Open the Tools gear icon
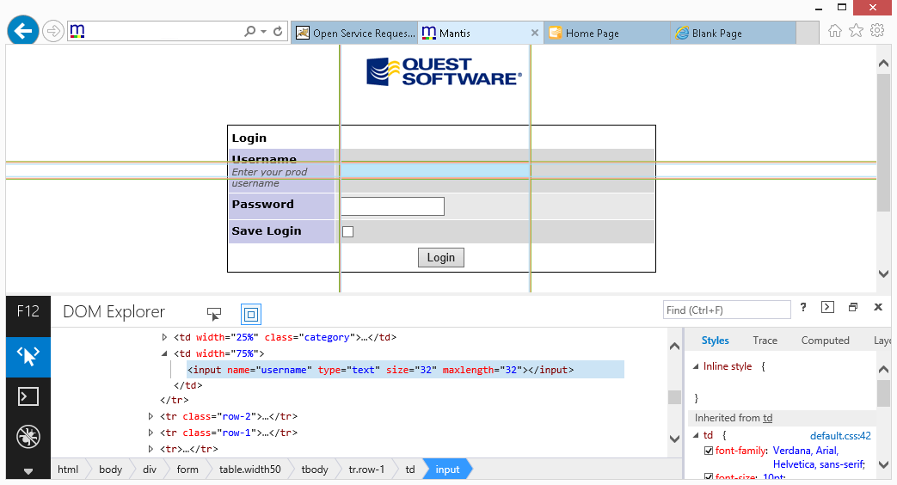 877,31
